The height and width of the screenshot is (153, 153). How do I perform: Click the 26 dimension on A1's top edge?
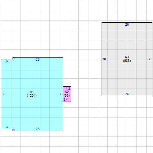tap(38, 59)
